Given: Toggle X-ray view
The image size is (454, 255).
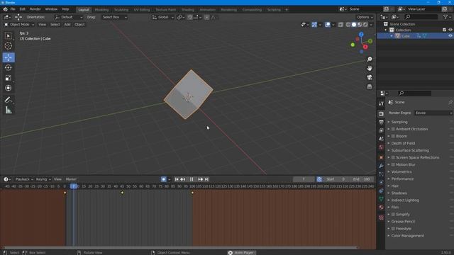Looking at the screenshot, I should (x=340, y=25).
